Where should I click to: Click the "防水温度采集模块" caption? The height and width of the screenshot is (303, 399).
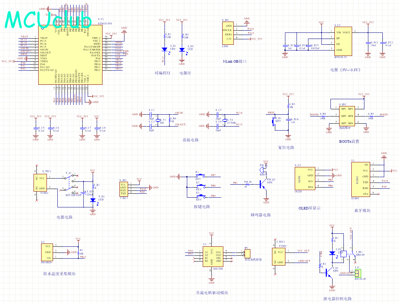[59, 274]
